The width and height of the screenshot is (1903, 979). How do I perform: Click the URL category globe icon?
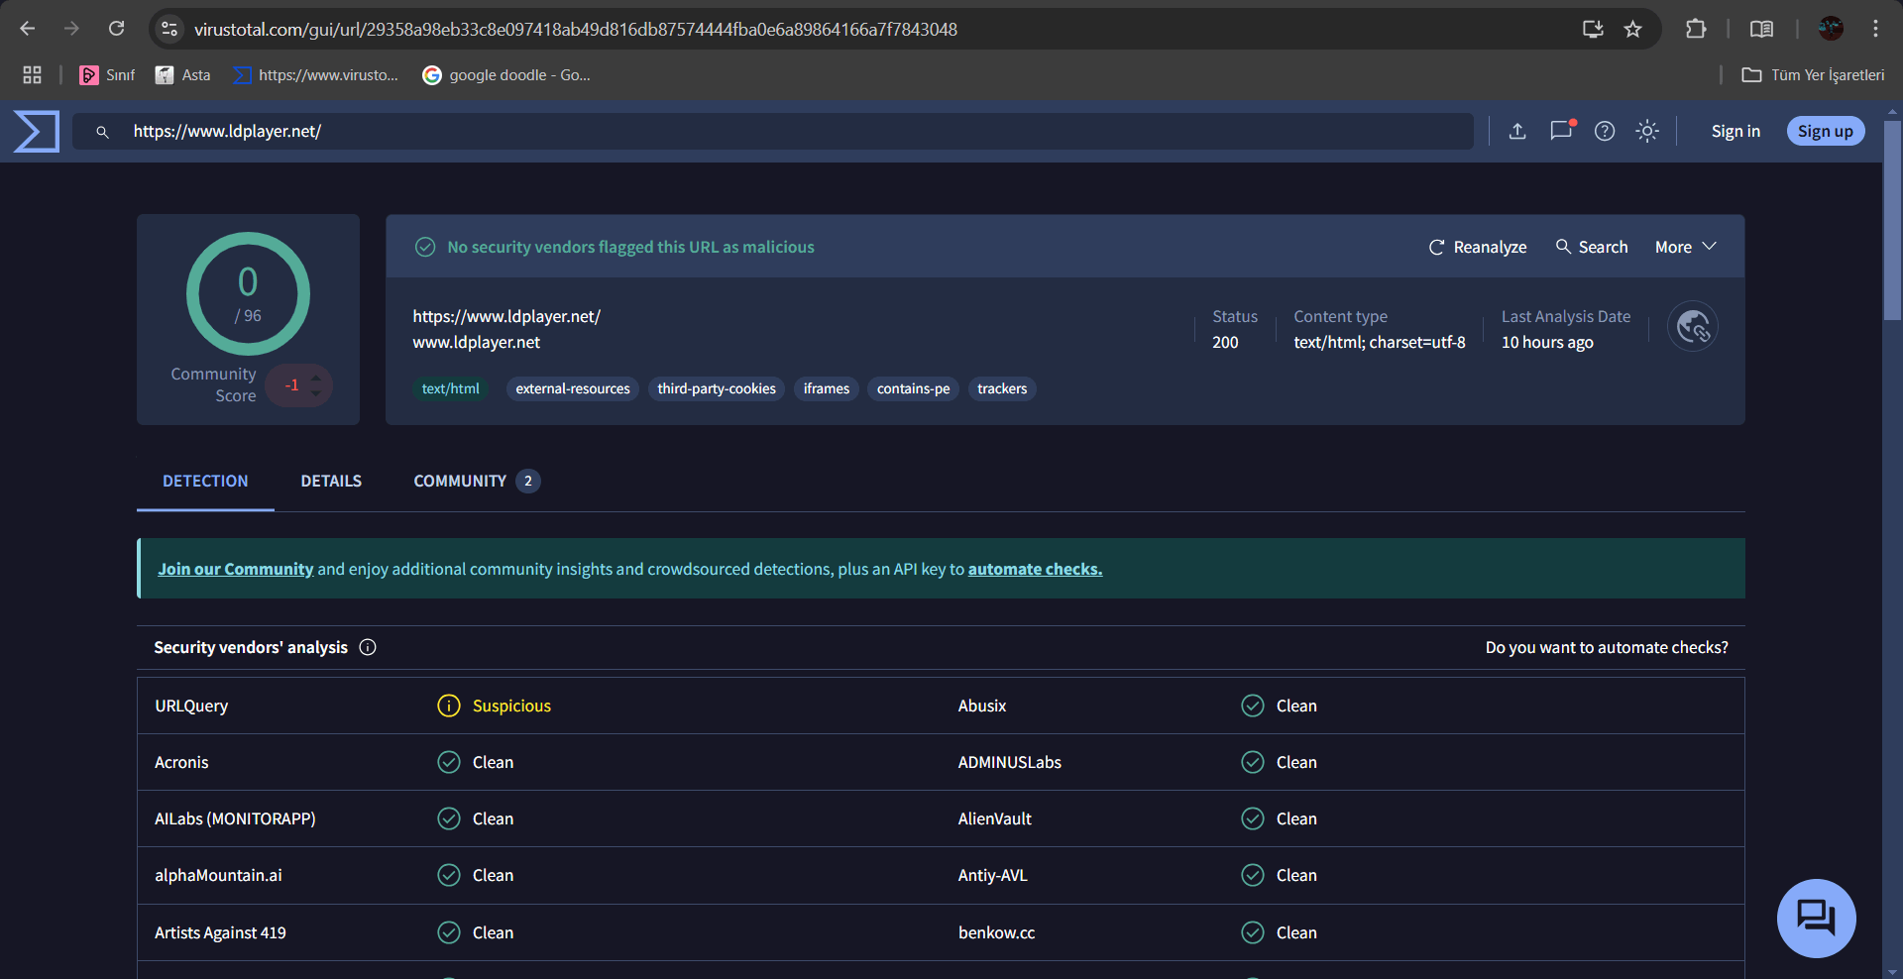pos(1693,326)
